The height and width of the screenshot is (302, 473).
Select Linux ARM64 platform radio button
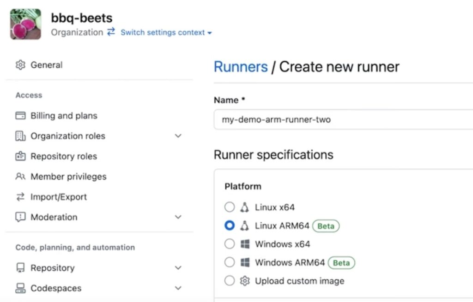tap(230, 225)
